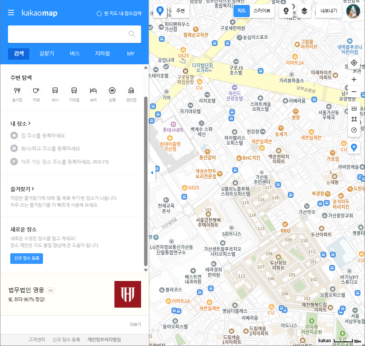Zoom in the map
The width and height of the screenshot is (365, 346).
click(354, 79)
